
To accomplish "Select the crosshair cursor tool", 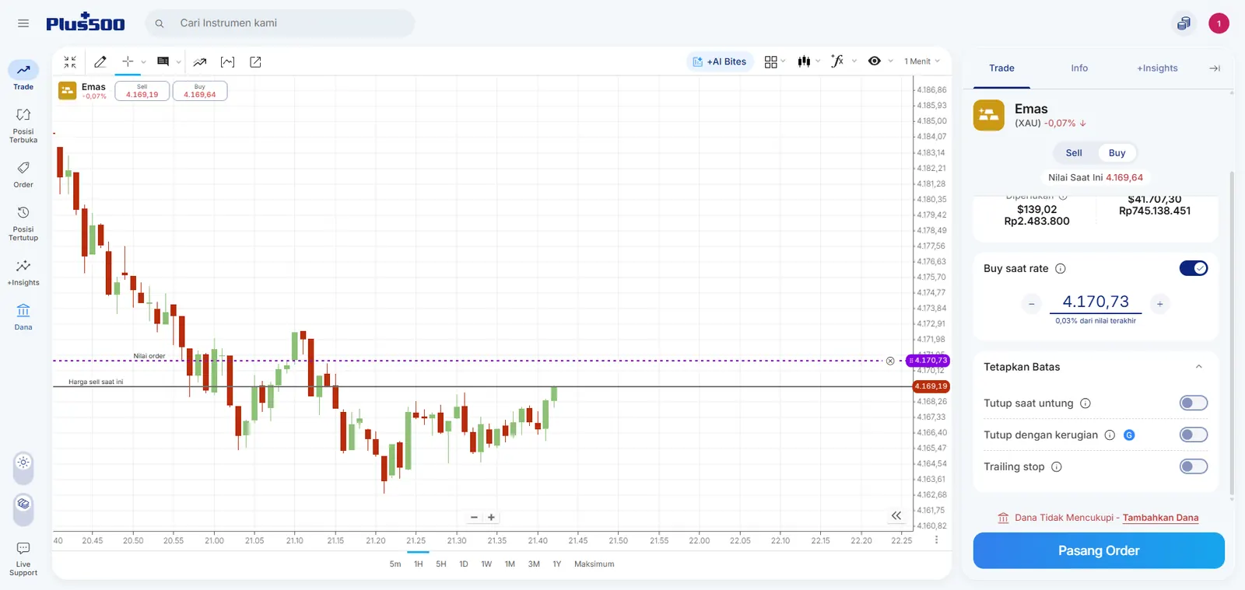I will pyautogui.click(x=128, y=61).
